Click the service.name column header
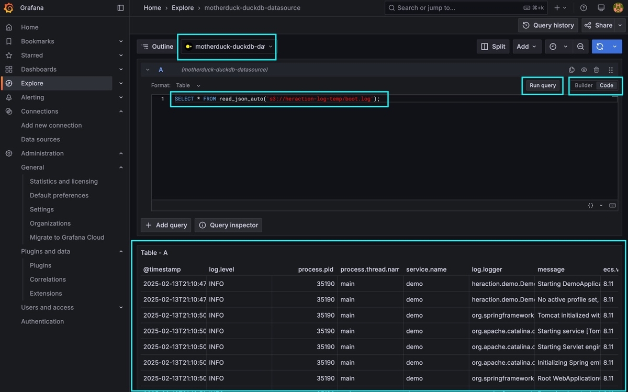 pos(427,270)
